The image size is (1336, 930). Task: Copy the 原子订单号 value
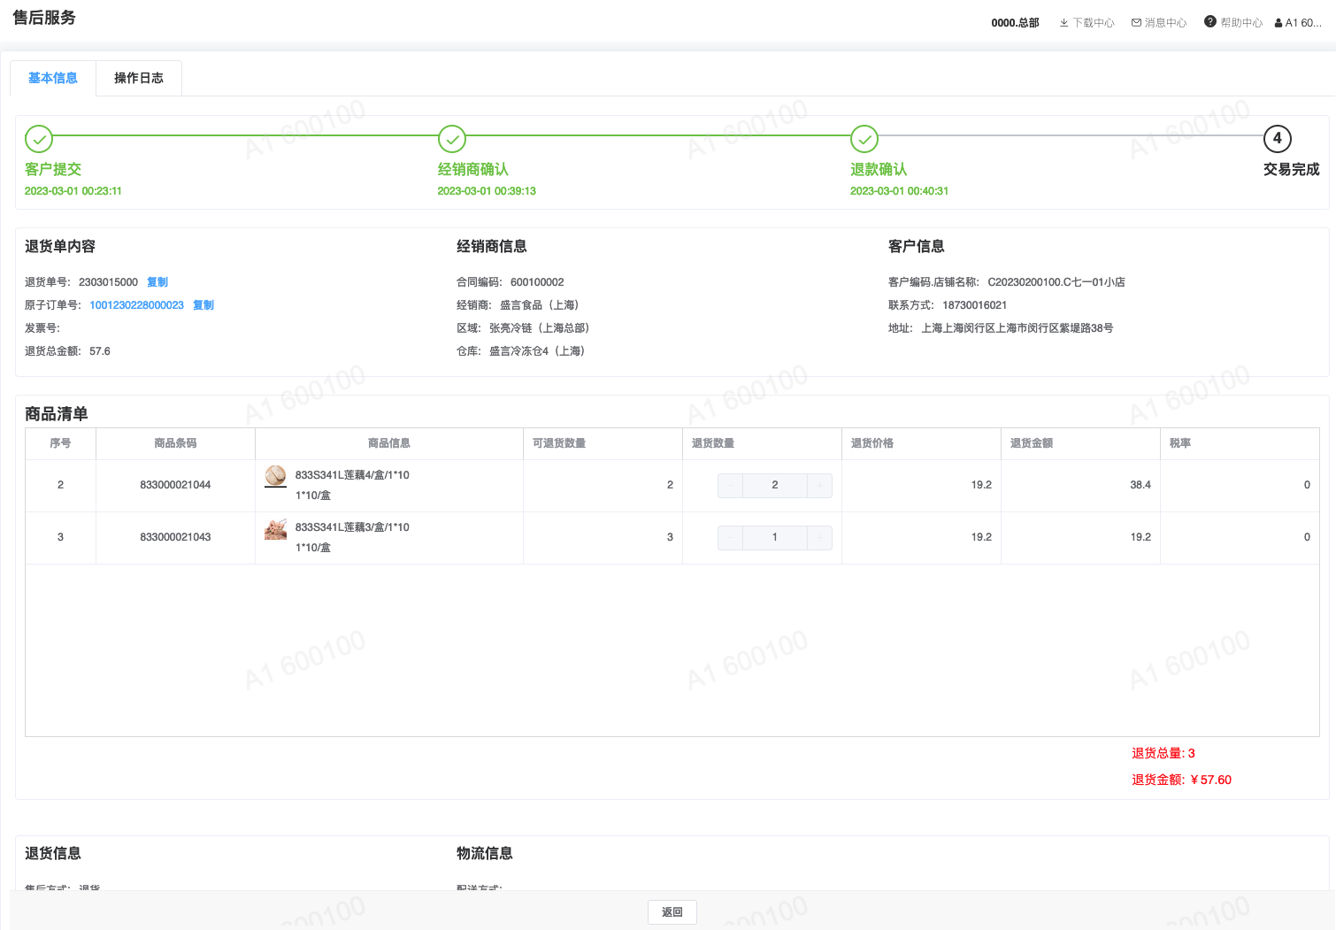pos(203,305)
